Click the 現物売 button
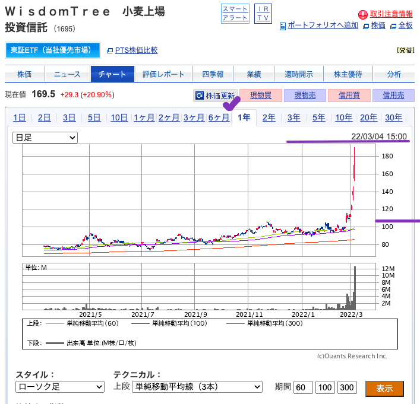 (305, 96)
